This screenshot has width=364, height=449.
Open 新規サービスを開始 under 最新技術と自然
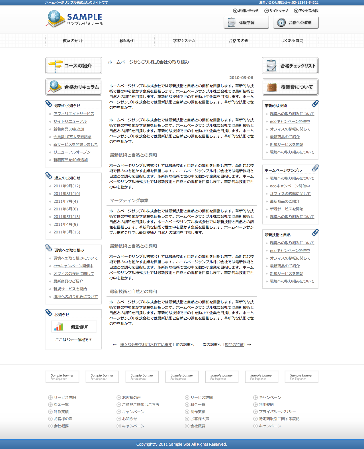tap(287, 274)
